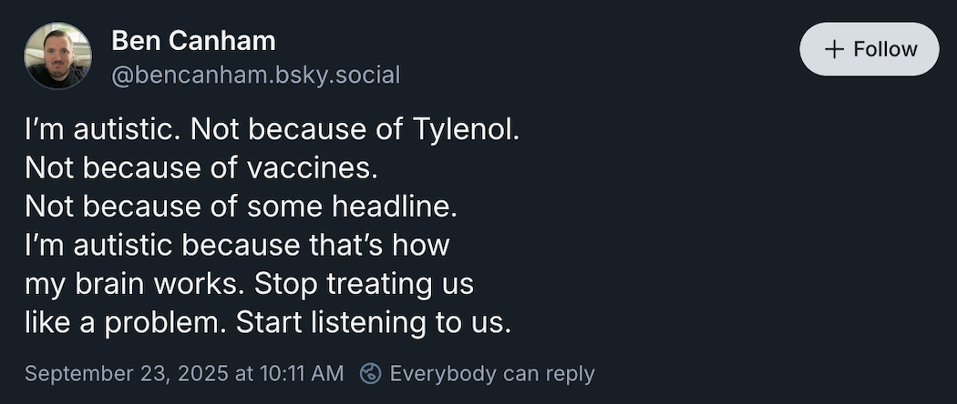Click the word "Follow" label text

tap(885, 49)
